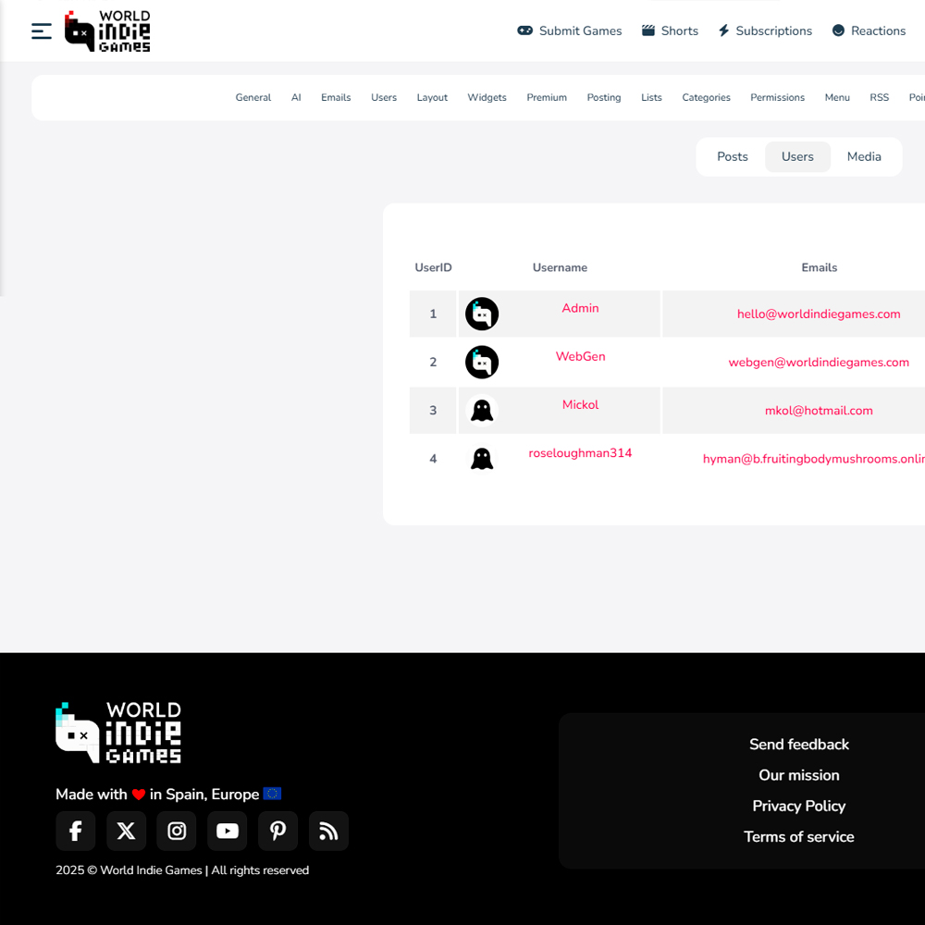The width and height of the screenshot is (925, 925).
Task: Open the Instagram social icon
Action: click(177, 831)
